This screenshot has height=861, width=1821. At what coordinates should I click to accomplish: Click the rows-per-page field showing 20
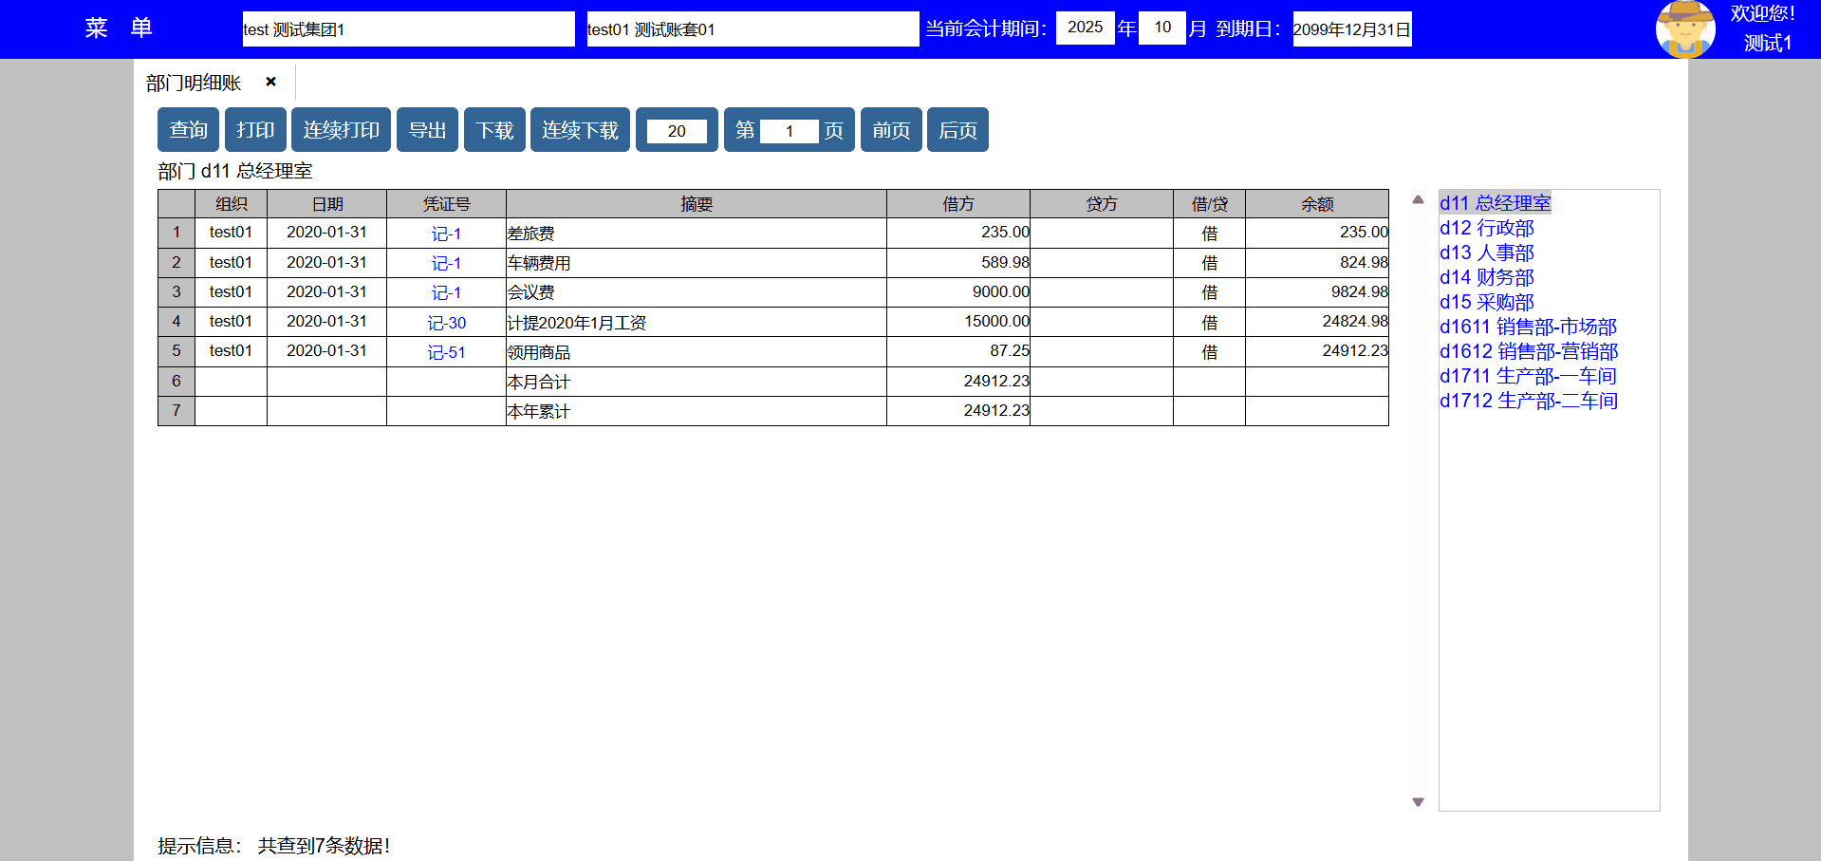point(677,131)
